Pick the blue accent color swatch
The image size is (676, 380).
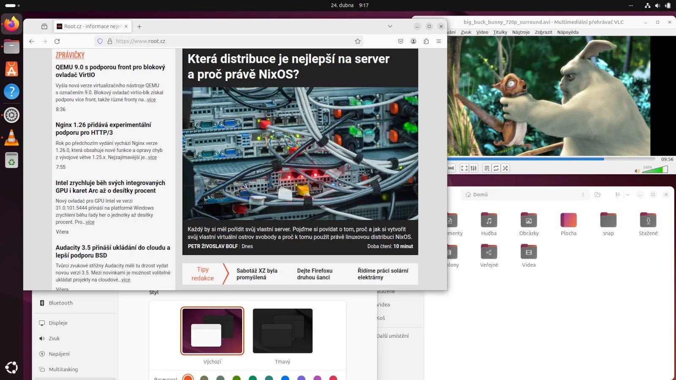coord(285,378)
